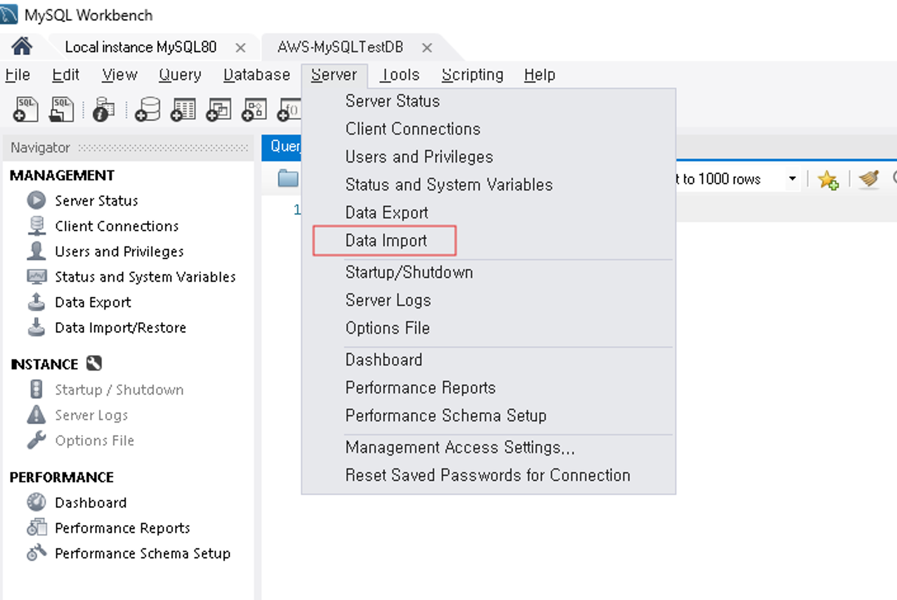Open the object inspector toolbar icon
This screenshot has width=897, height=600.
103,110
